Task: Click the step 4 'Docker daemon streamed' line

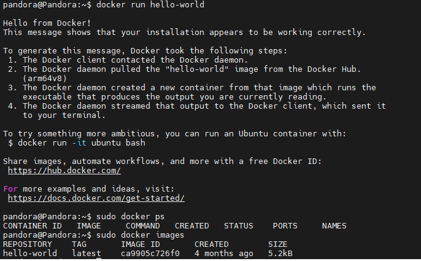Action: pyautogui.click(x=197, y=106)
